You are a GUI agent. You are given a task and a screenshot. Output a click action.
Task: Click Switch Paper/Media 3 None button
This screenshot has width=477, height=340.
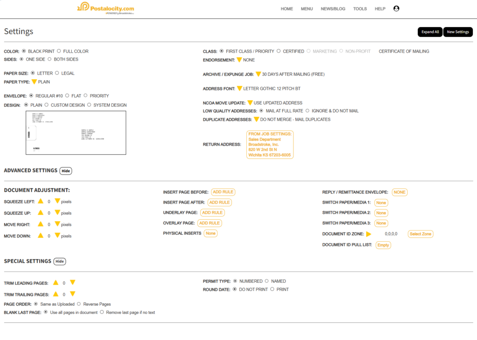pyautogui.click(x=381, y=223)
